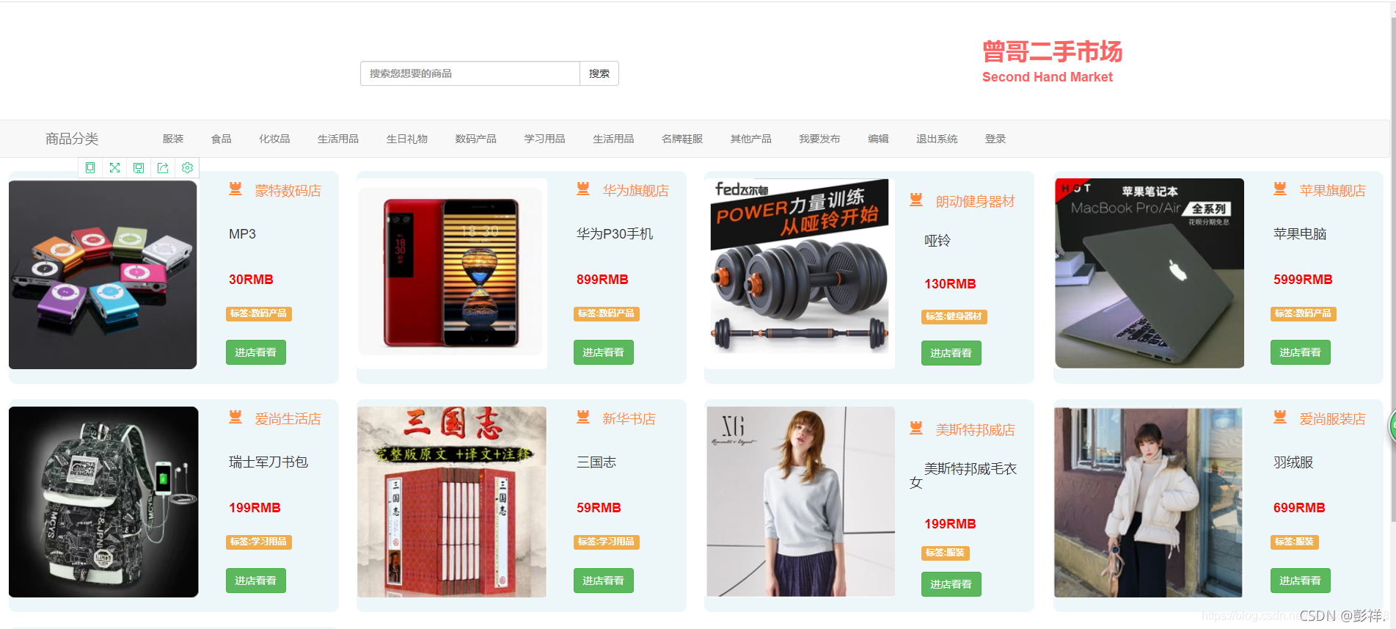
Task: Click the crown icon beside 新华书店
Action: point(583,418)
